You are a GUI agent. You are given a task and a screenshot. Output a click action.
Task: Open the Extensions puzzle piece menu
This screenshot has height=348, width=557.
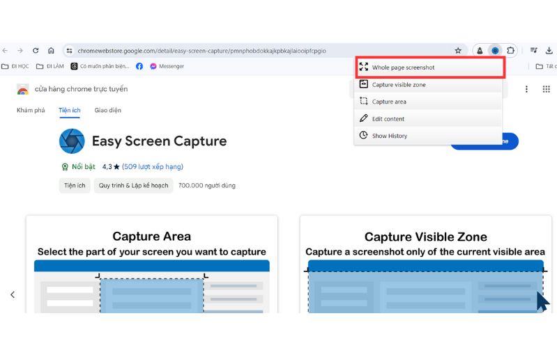510,51
